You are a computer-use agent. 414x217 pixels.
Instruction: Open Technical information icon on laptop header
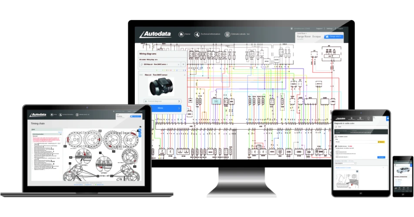(x=60, y=115)
